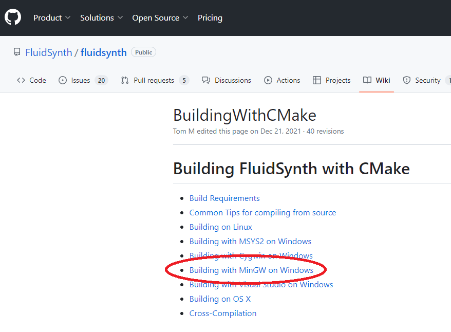
Task: Click the Projects table icon
Action: coord(317,80)
